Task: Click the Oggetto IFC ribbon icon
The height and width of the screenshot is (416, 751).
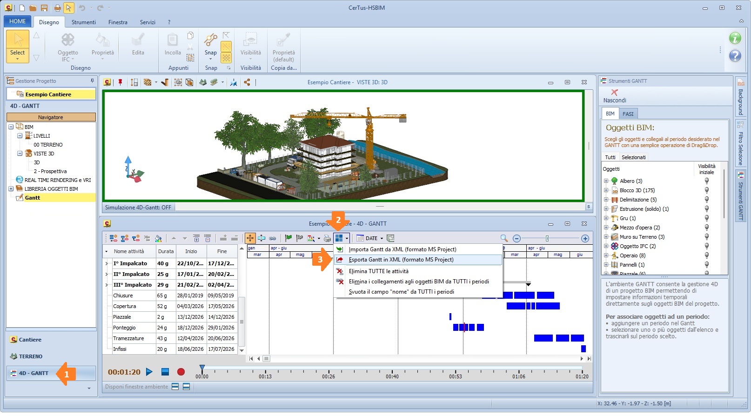Action: pos(68,40)
